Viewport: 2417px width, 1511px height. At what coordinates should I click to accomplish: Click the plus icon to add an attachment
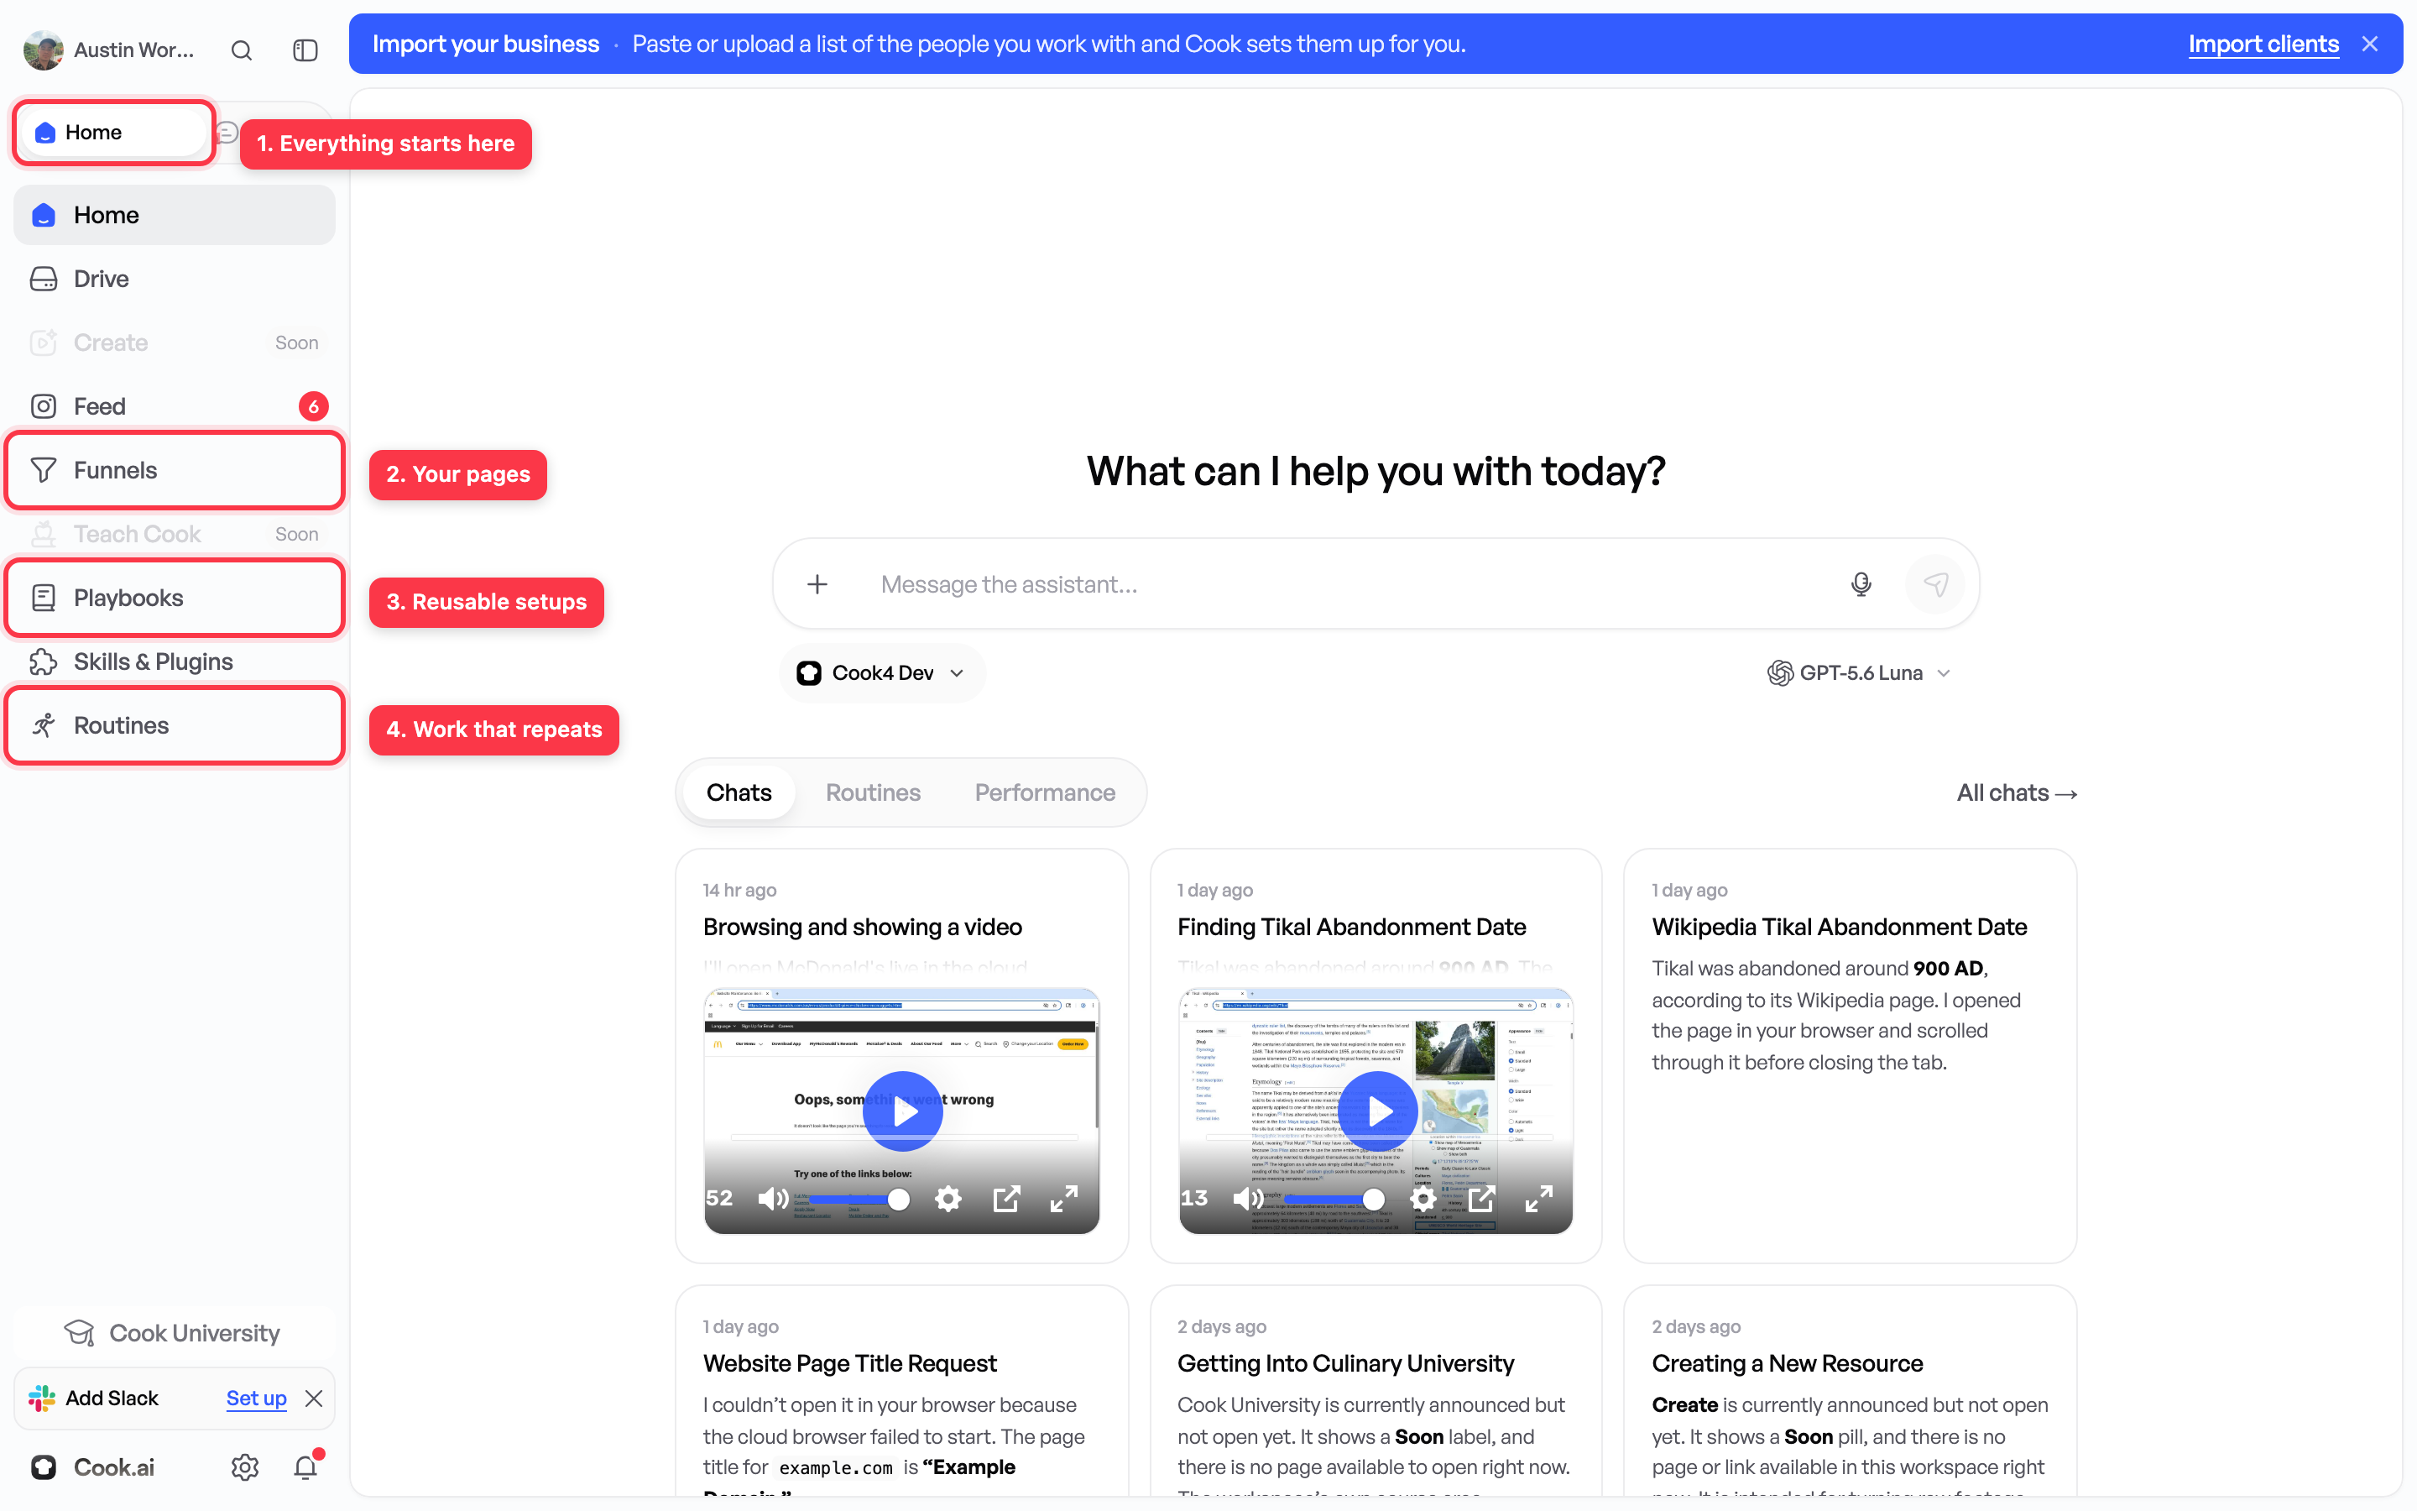[x=817, y=584]
